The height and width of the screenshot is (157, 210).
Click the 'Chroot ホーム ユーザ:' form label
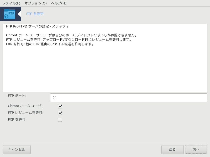coord(25,106)
